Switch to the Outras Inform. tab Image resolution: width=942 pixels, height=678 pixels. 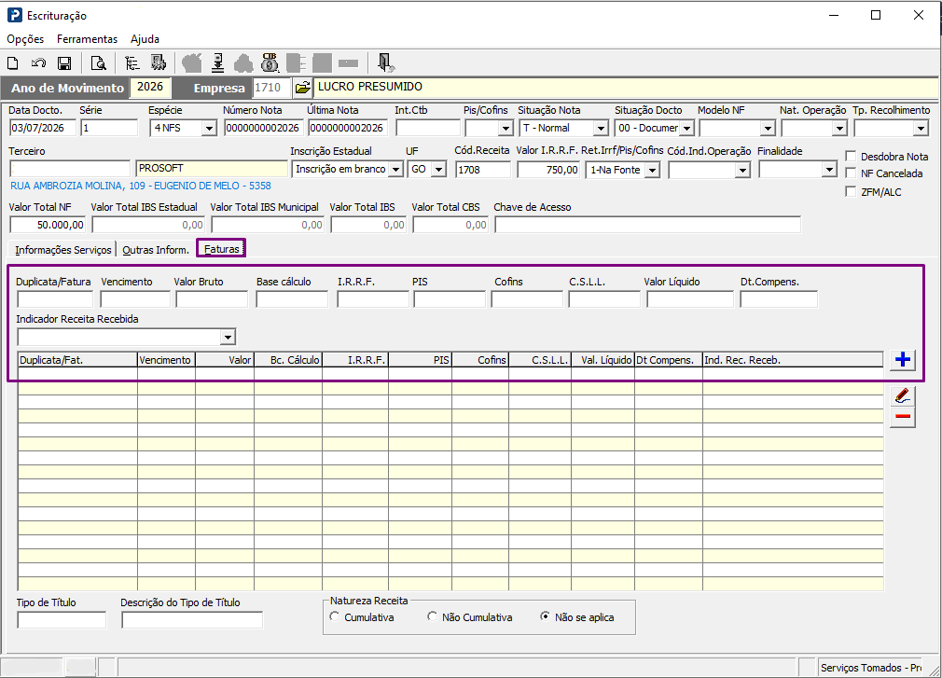pos(156,250)
